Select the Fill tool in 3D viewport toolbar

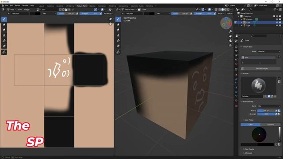point(118,41)
